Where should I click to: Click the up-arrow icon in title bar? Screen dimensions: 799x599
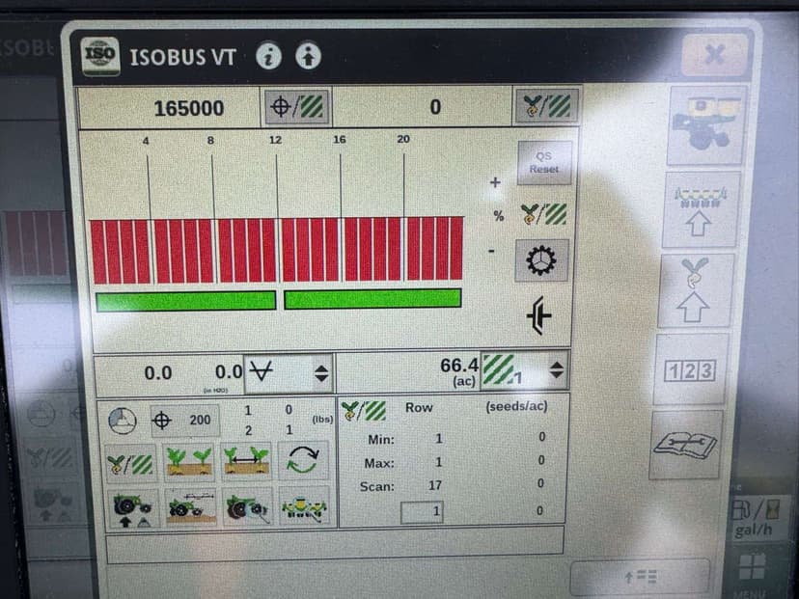point(307,57)
